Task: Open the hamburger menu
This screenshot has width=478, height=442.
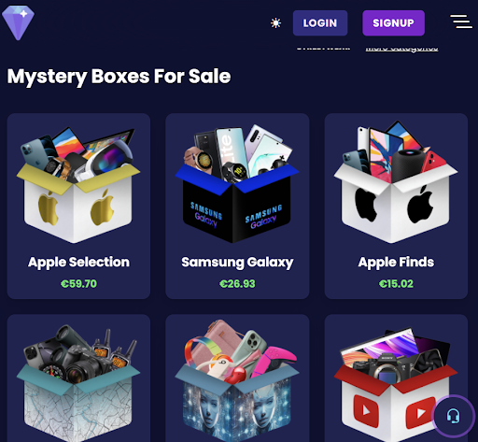Action: [x=461, y=21]
